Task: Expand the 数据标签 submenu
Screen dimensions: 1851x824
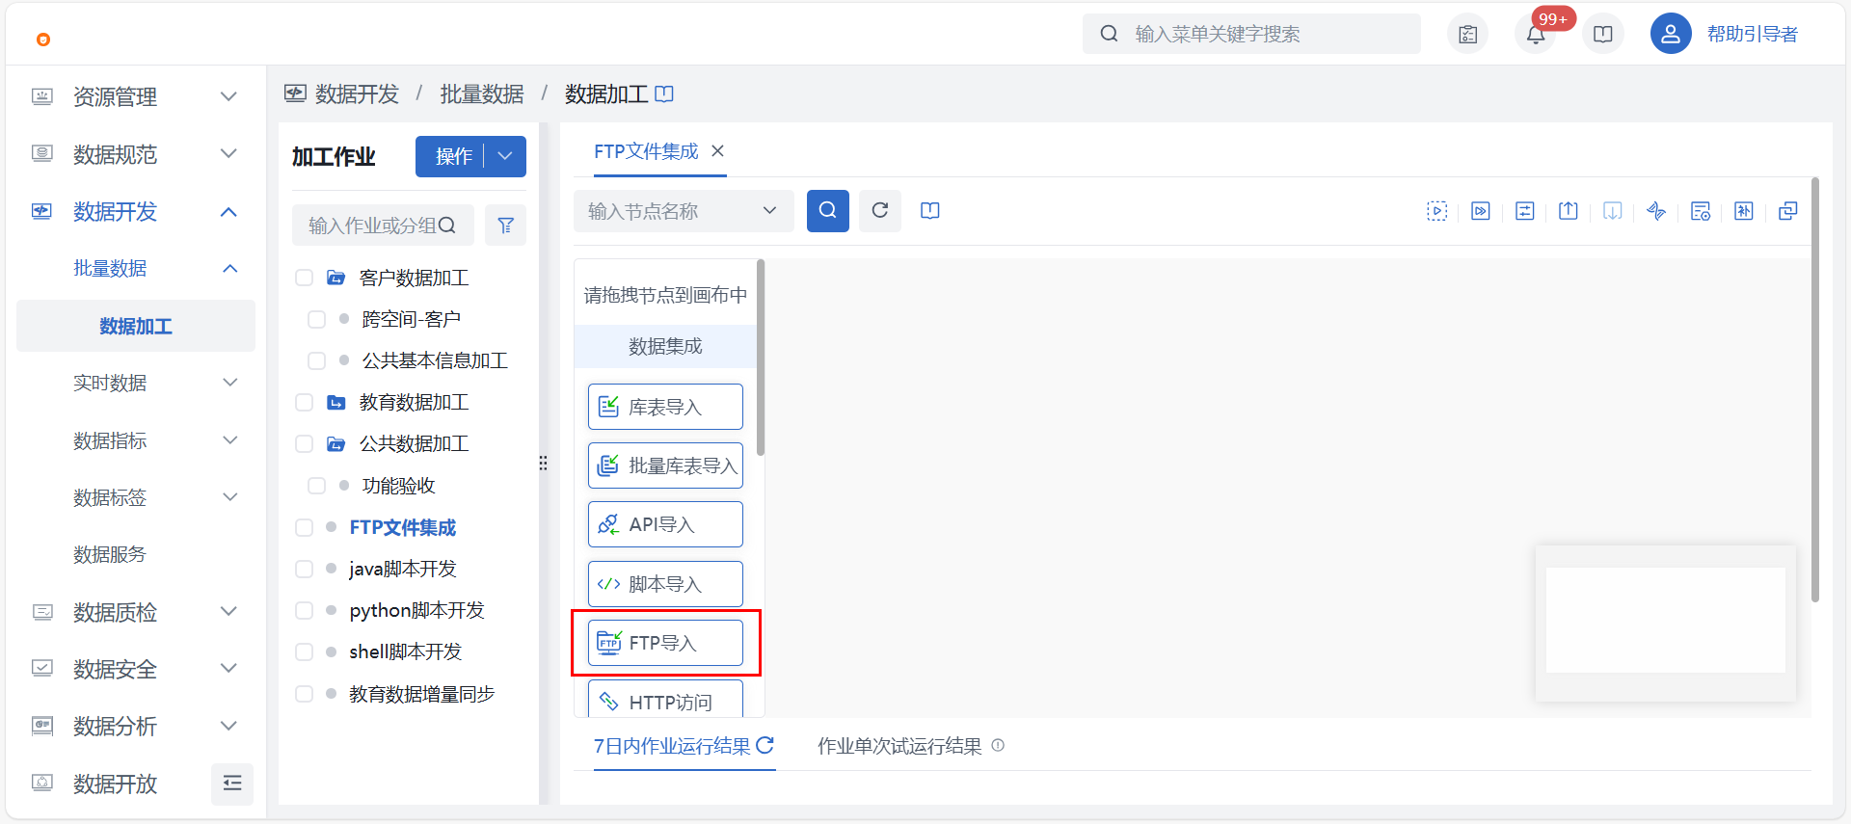Action: pos(135,498)
